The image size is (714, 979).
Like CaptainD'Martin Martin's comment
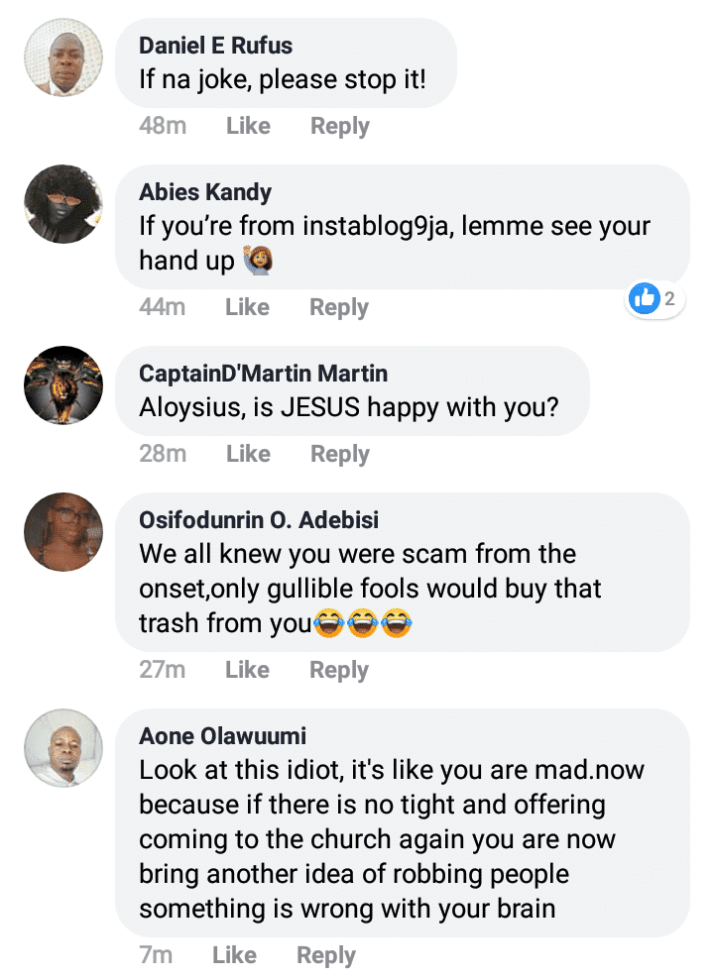click(x=248, y=454)
